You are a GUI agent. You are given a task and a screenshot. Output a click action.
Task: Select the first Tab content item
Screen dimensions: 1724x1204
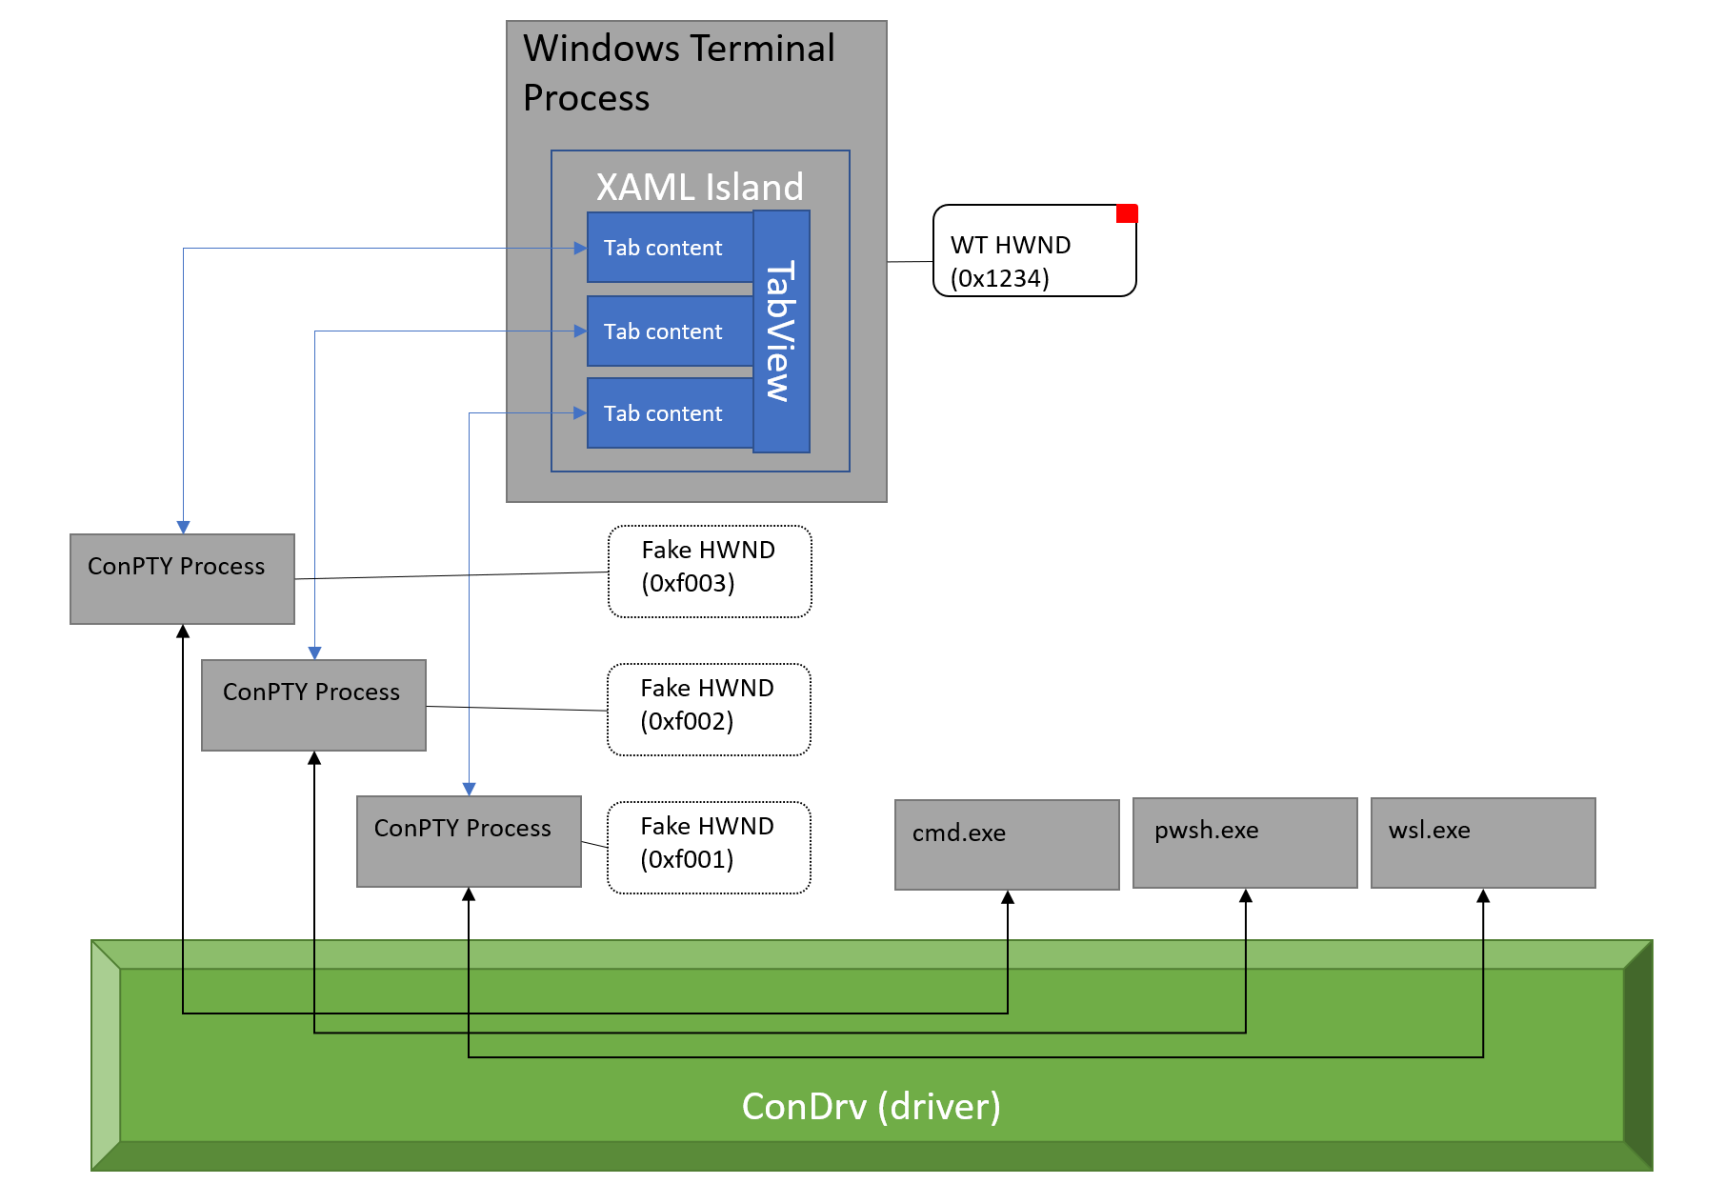pyautogui.click(x=671, y=248)
